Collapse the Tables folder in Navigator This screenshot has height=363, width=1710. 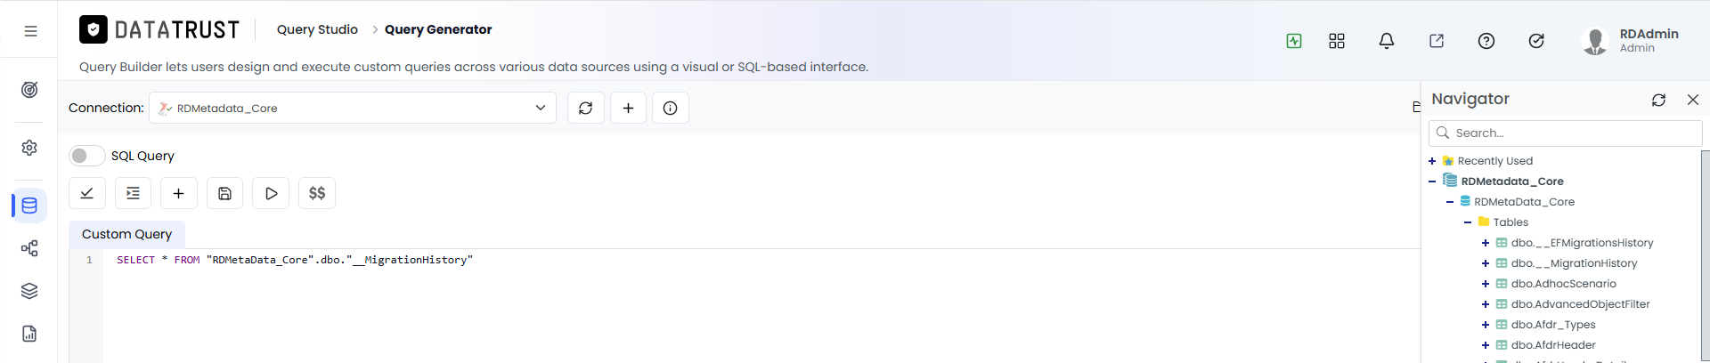(1468, 222)
